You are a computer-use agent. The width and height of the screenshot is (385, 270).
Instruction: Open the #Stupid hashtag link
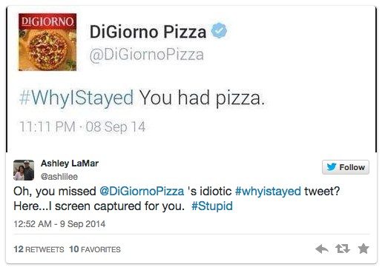[x=212, y=206]
